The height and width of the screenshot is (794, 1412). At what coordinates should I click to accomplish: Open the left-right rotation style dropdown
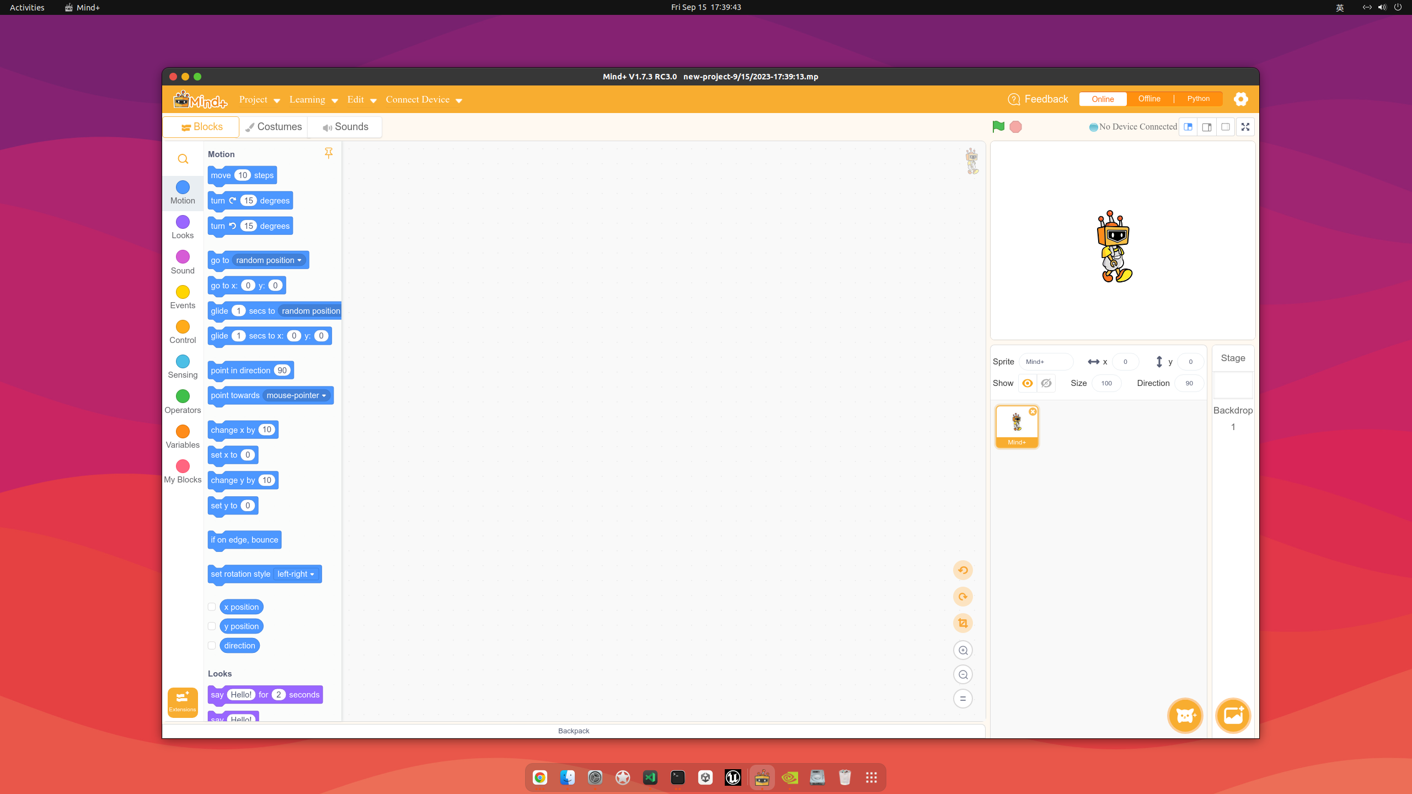[296, 574]
